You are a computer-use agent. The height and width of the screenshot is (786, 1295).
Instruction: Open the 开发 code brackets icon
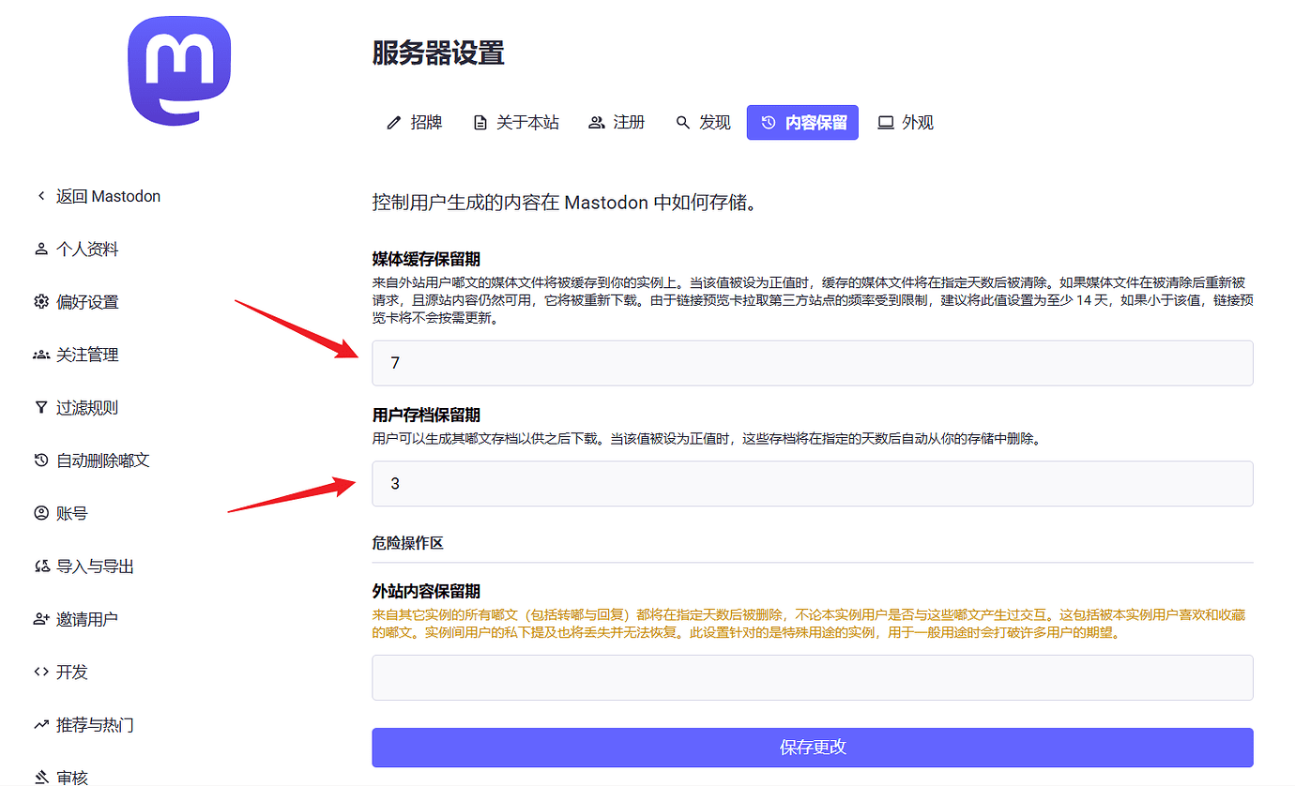tap(40, 671)
